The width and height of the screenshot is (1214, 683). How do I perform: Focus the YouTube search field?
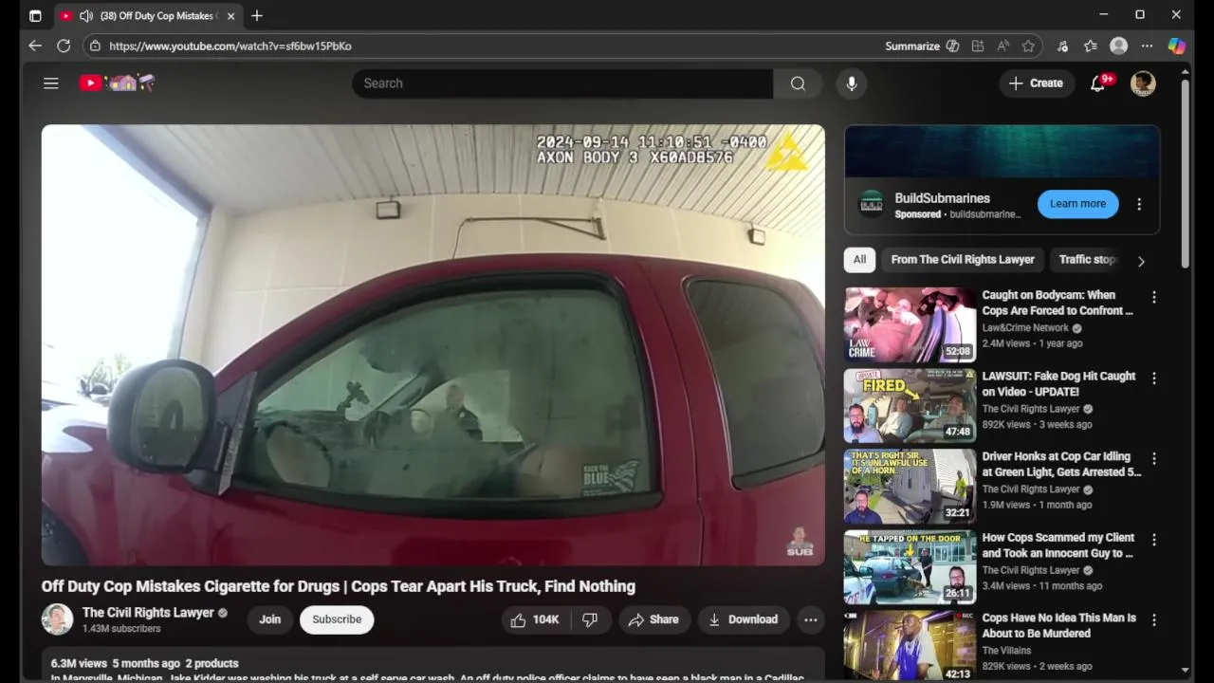click(562, 83)
